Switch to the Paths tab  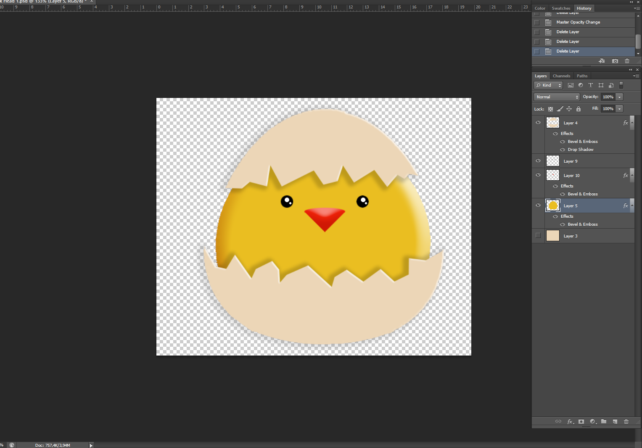[x=582, y=76]
